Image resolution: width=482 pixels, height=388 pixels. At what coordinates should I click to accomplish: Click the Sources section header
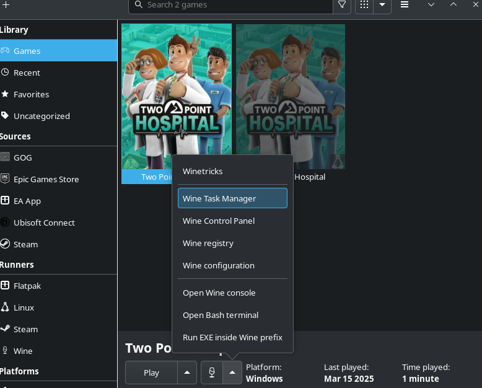[x=15, y=136]
